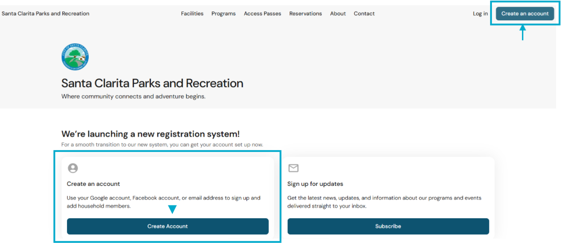The width and height of the screenshot is (561, 243).
Task: Click the person avatar icon in account card
Action: tap(73, 168)
